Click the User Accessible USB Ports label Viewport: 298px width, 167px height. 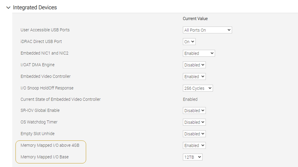click(45, 30)
